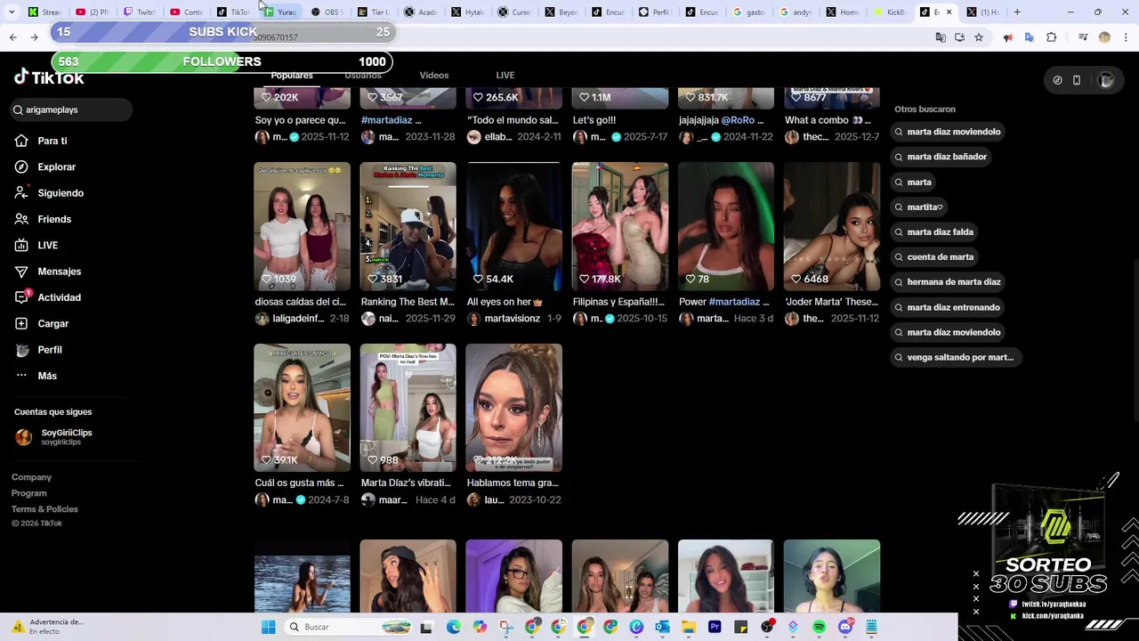Select the 'martita♡' search suggestion

[x=918, y=207]
